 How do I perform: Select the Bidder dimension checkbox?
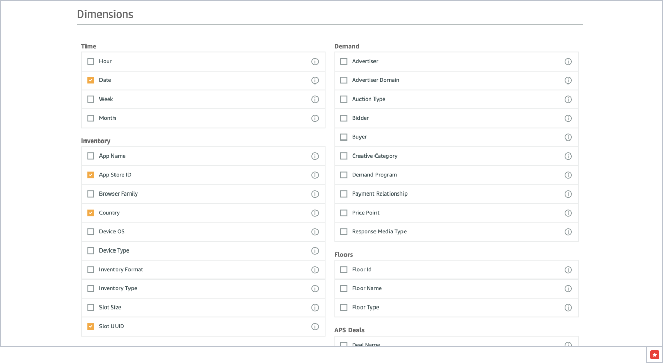point(343,118)
